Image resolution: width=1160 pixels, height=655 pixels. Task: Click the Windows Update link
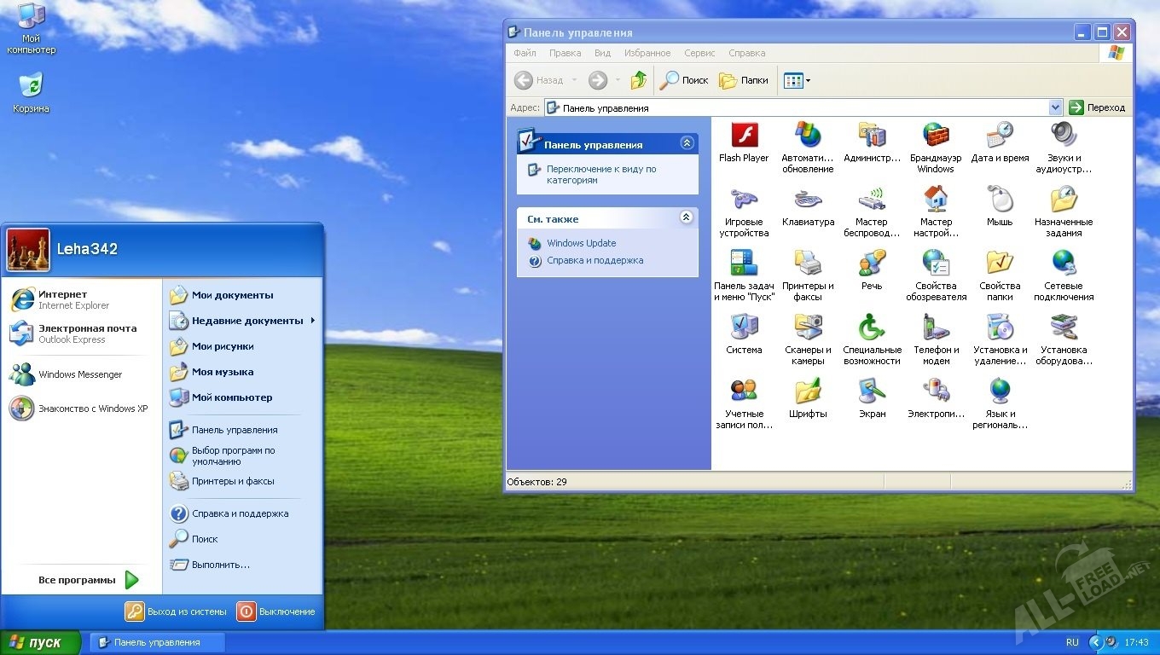tap(581, 243)
